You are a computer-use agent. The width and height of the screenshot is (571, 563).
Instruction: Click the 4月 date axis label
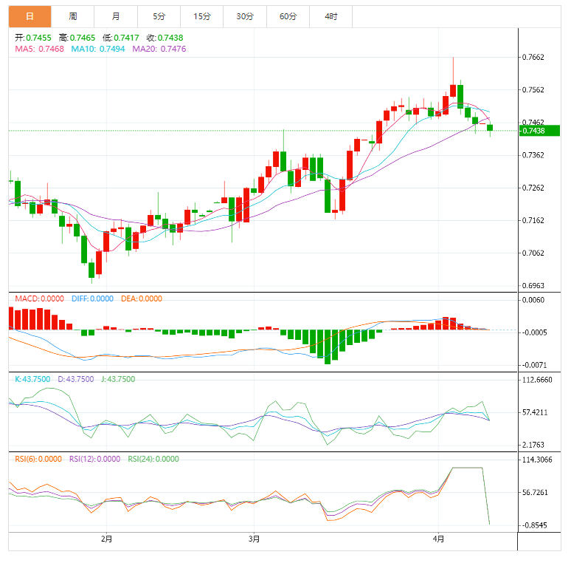438,539
